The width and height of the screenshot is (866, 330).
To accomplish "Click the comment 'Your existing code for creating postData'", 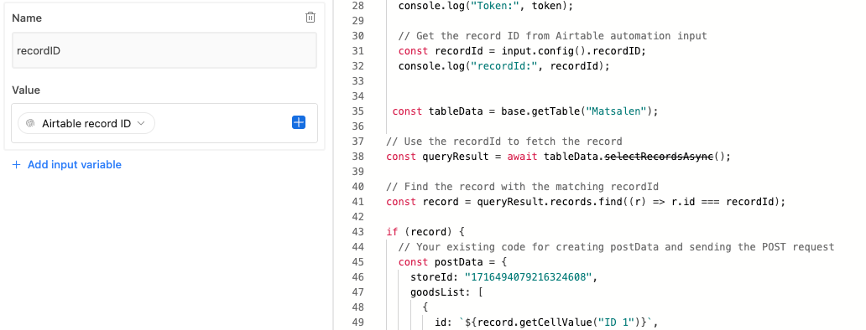I will tap(617, 247).
